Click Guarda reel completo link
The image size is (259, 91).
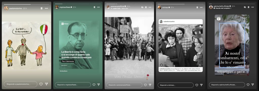(223, 8)
